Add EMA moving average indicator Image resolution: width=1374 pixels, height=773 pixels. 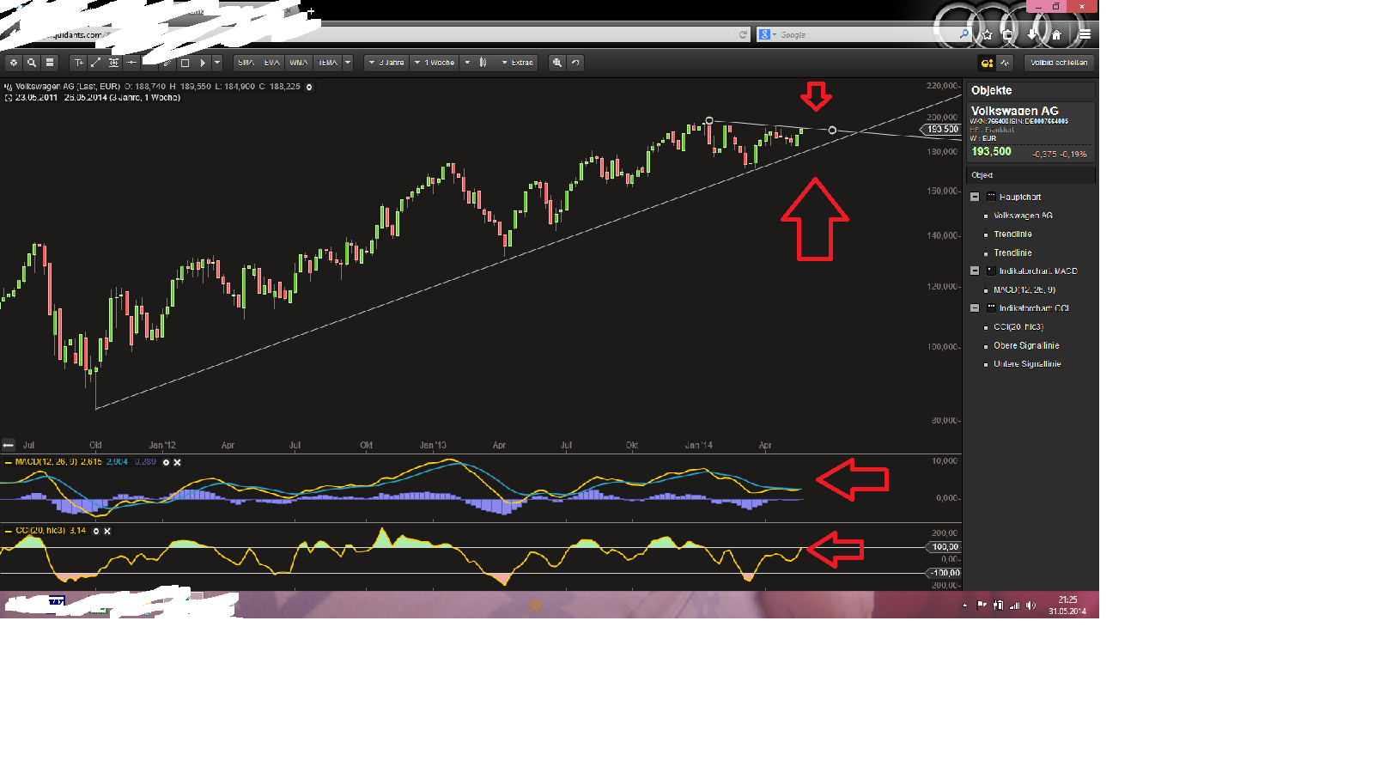[272, 63]
